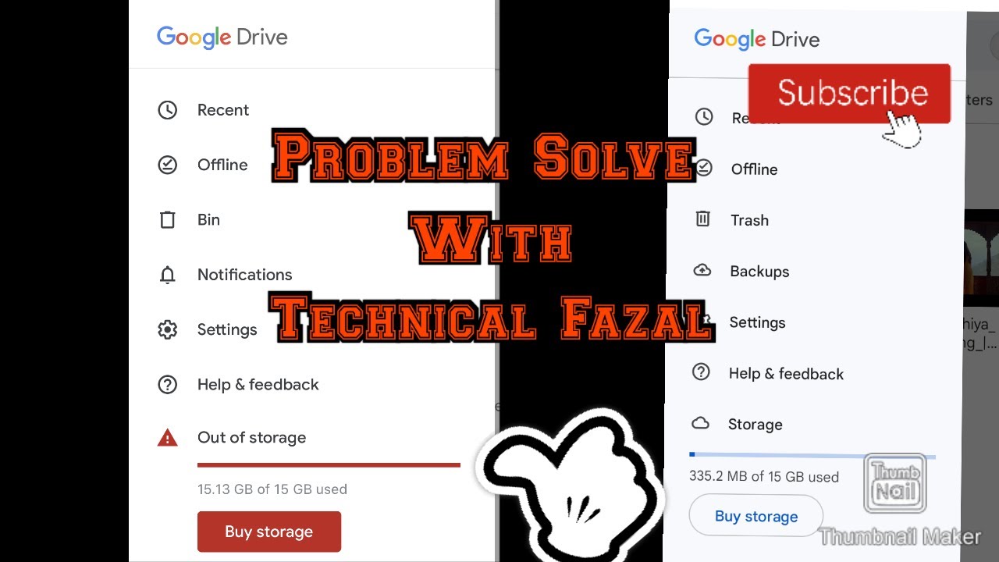Select Offline in the right panel menu
Screen dimensions: 999x562
pos(754,169)
